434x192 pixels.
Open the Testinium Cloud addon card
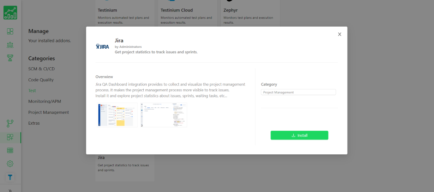[x=188, y=13]
